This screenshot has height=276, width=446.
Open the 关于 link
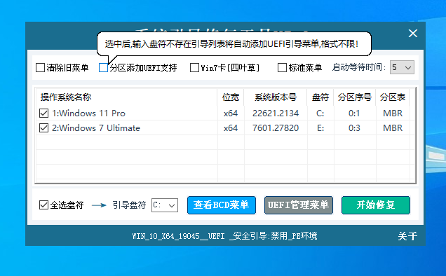[407, 236]
